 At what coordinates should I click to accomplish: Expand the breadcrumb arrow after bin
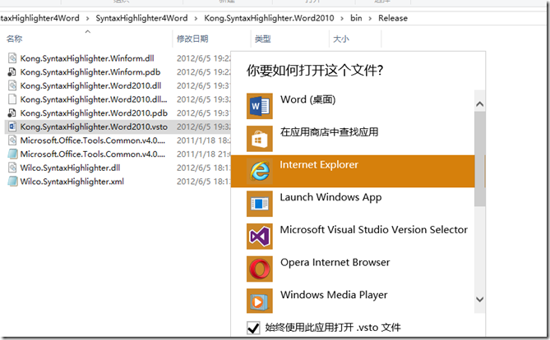tap(370, 18)
